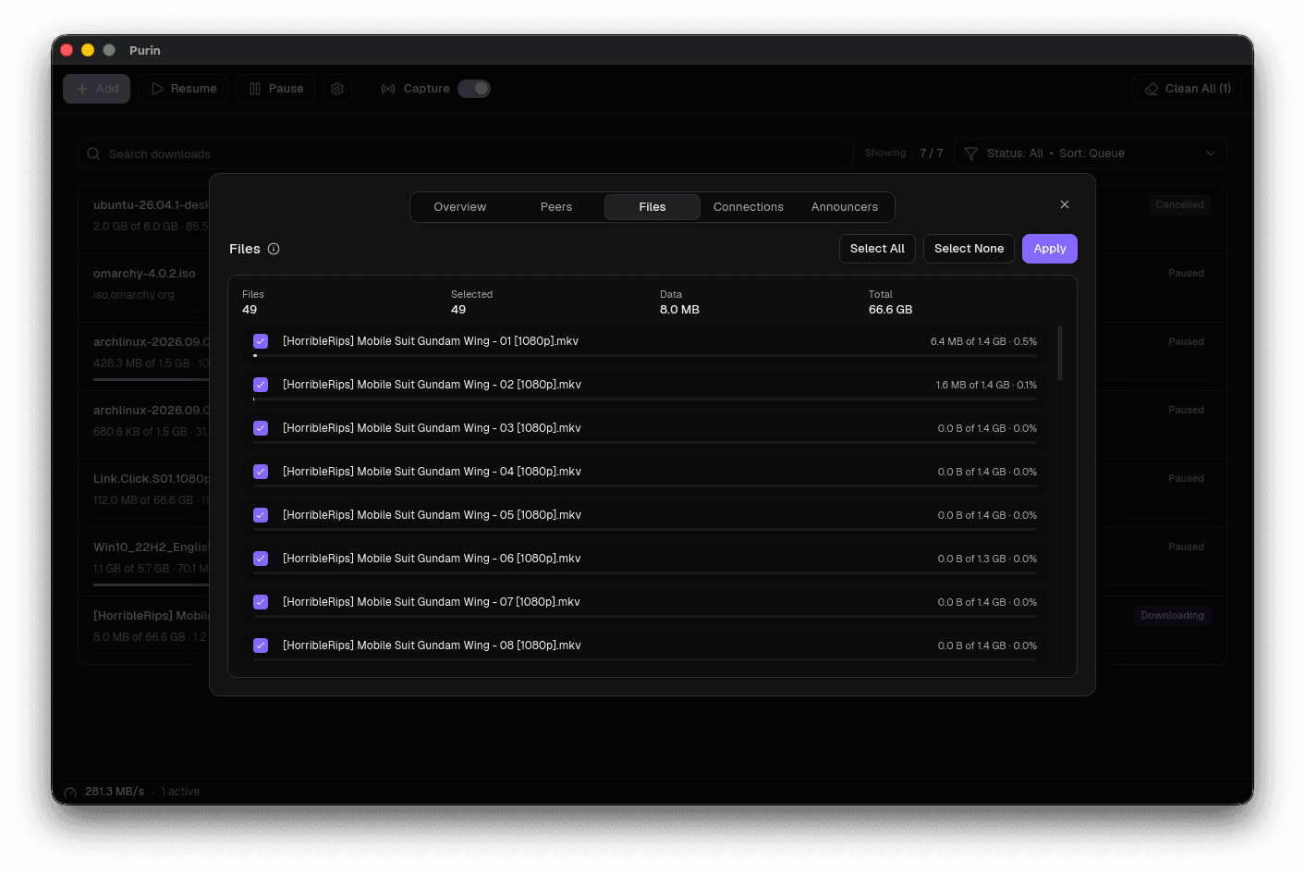Image resolution: width=1305 pixels, height=873 pixels.
Task: Click the file list scrollbar
Action: pyautogui.click(x=1060, y=353)
